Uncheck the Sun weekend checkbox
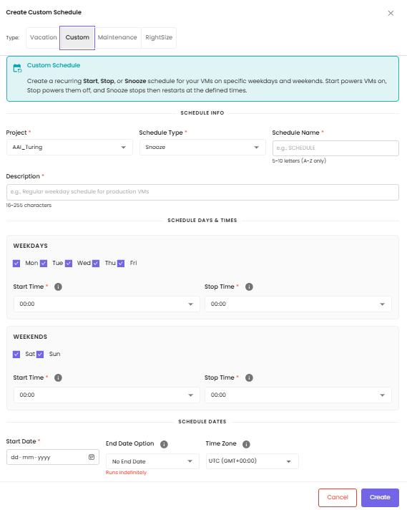Viewport: 407px width, 510px height. click(x=40, y=354)
